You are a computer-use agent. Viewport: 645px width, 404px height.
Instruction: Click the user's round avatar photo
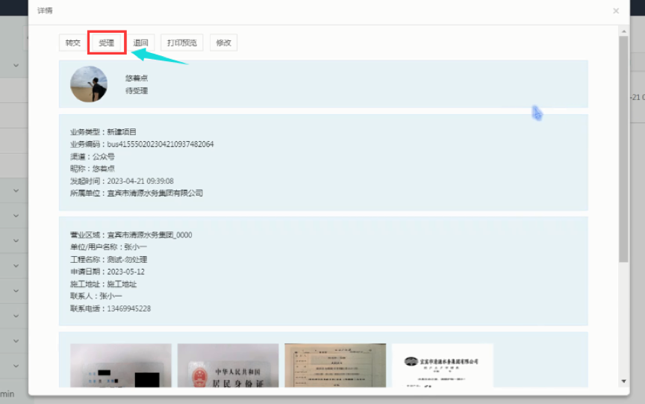pyautogui.click(x=89, y=84)
